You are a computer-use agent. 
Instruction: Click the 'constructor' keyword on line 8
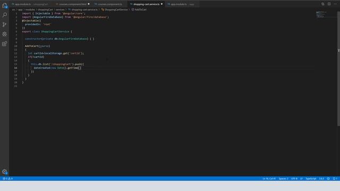[x=33, y=39]
